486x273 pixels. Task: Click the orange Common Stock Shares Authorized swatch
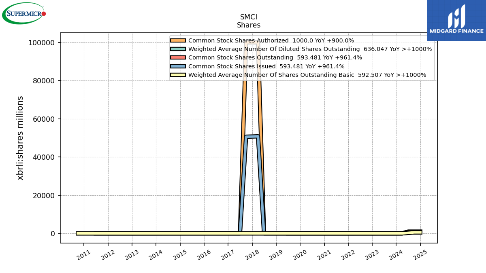tap(178, 40)
